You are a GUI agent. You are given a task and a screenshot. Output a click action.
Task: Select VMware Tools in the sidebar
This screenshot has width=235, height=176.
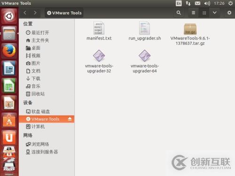pos(47,119)
